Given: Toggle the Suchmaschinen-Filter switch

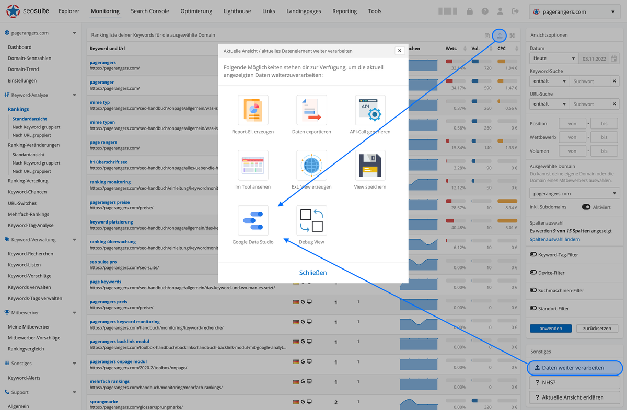Looking at the screenshot, I should pos(533,290).
